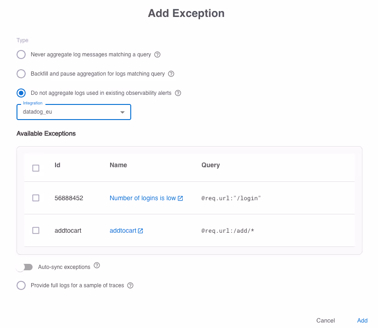The height and width of the screenshot is (328, 378).
Task: Click help icon beside Backfill and pause option
Action: tap(171, 74)
